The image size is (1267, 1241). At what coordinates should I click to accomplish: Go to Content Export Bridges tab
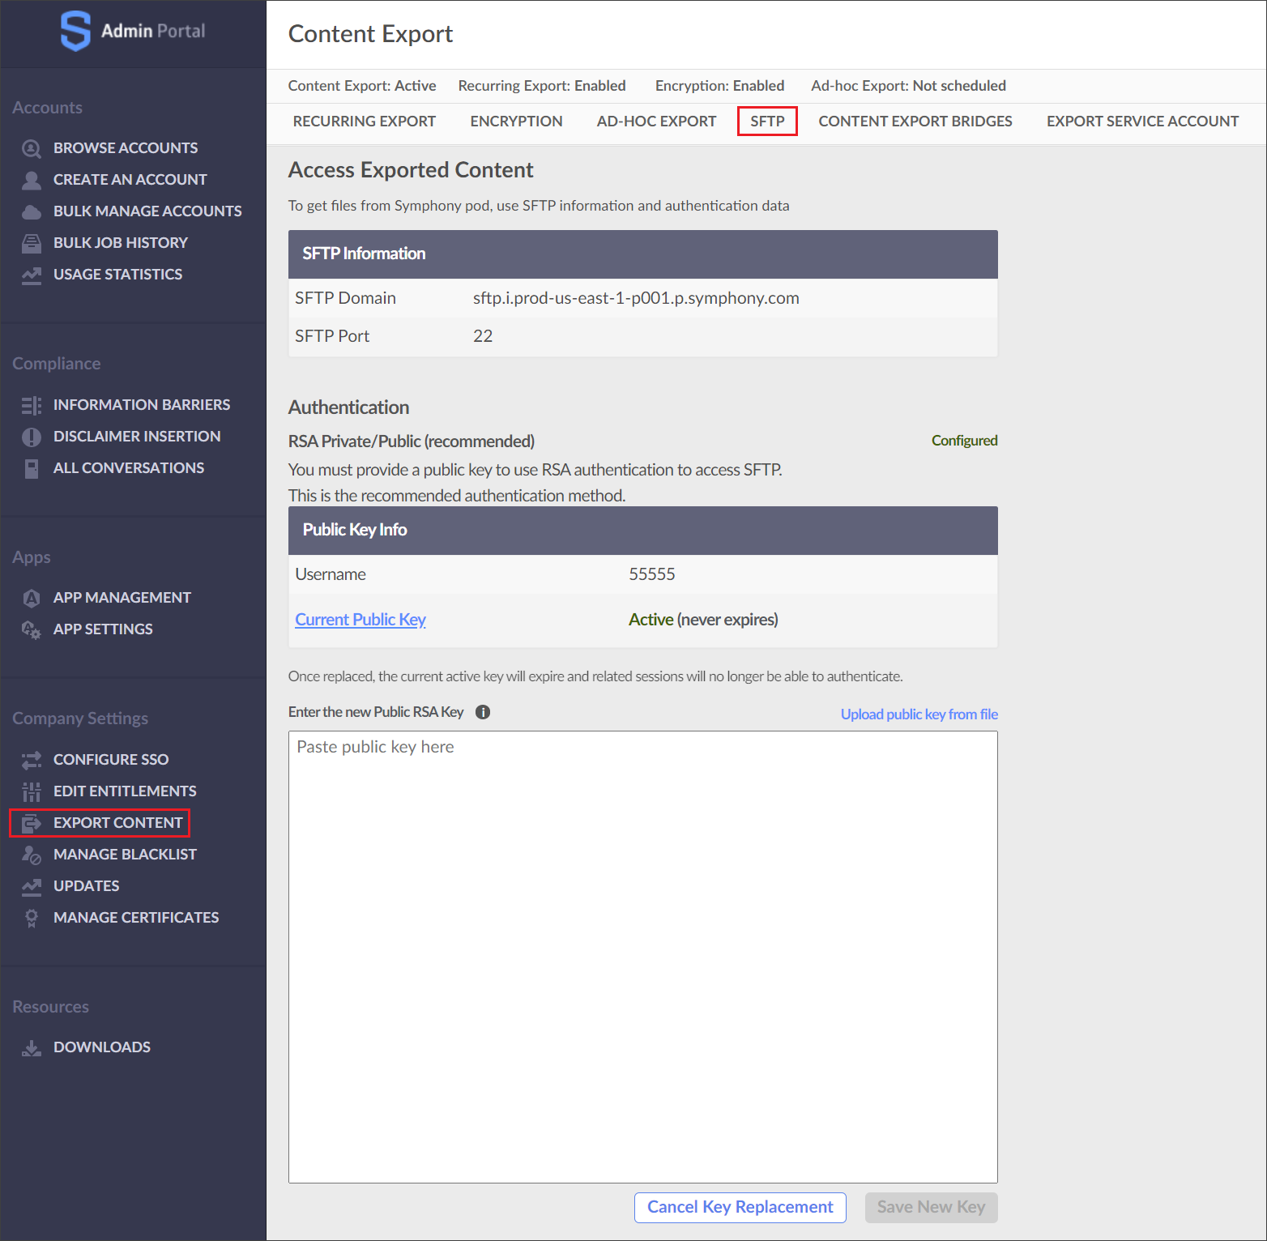coord(915,122)
